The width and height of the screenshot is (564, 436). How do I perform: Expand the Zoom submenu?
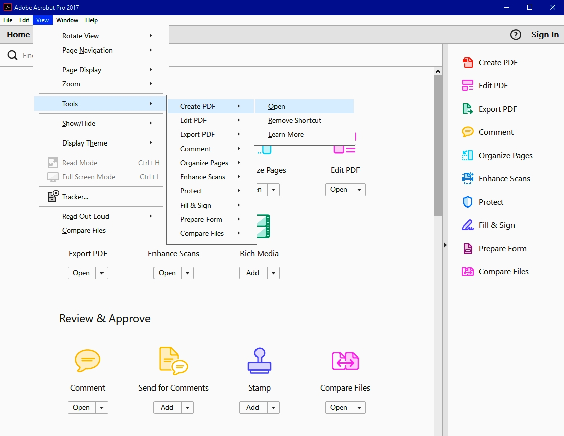tap(101, 84)
